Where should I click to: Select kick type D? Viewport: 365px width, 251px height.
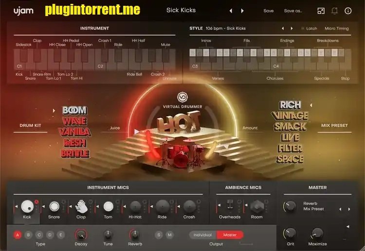coord(50,235)
